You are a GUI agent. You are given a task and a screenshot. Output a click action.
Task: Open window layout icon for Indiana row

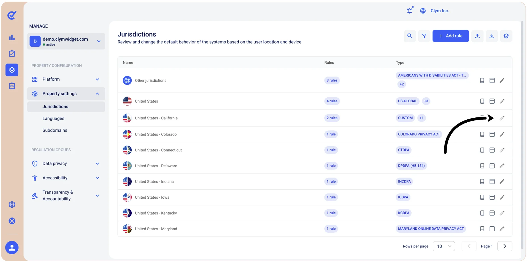[492, 182]
